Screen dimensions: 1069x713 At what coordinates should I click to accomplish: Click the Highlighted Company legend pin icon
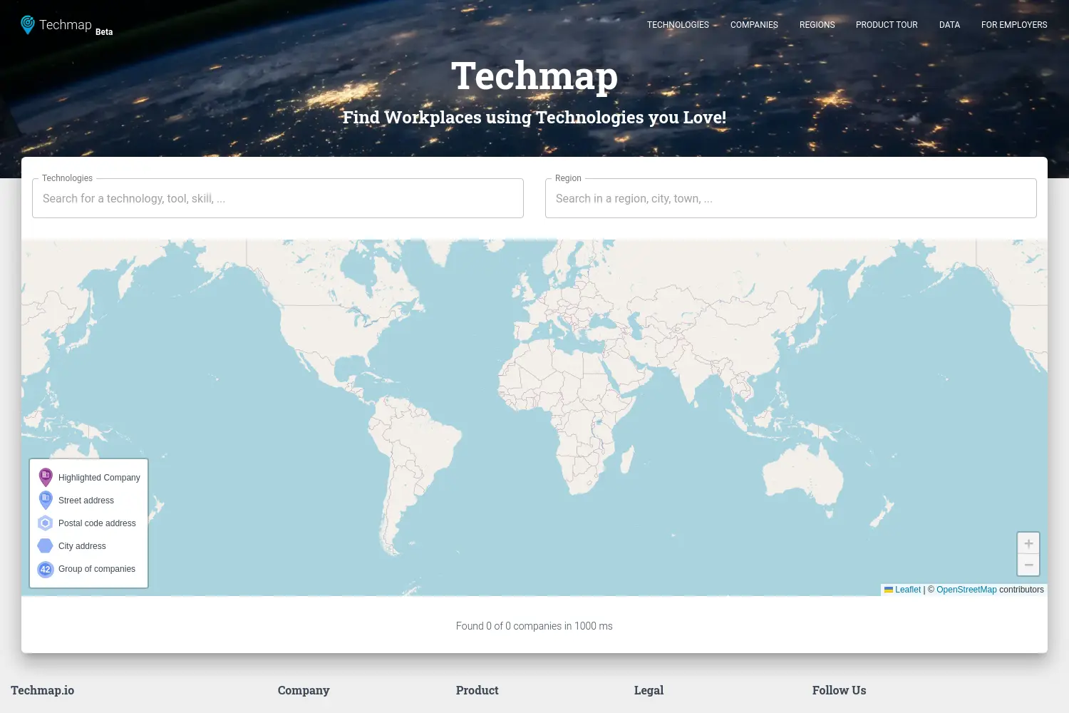tap(46, 477)
